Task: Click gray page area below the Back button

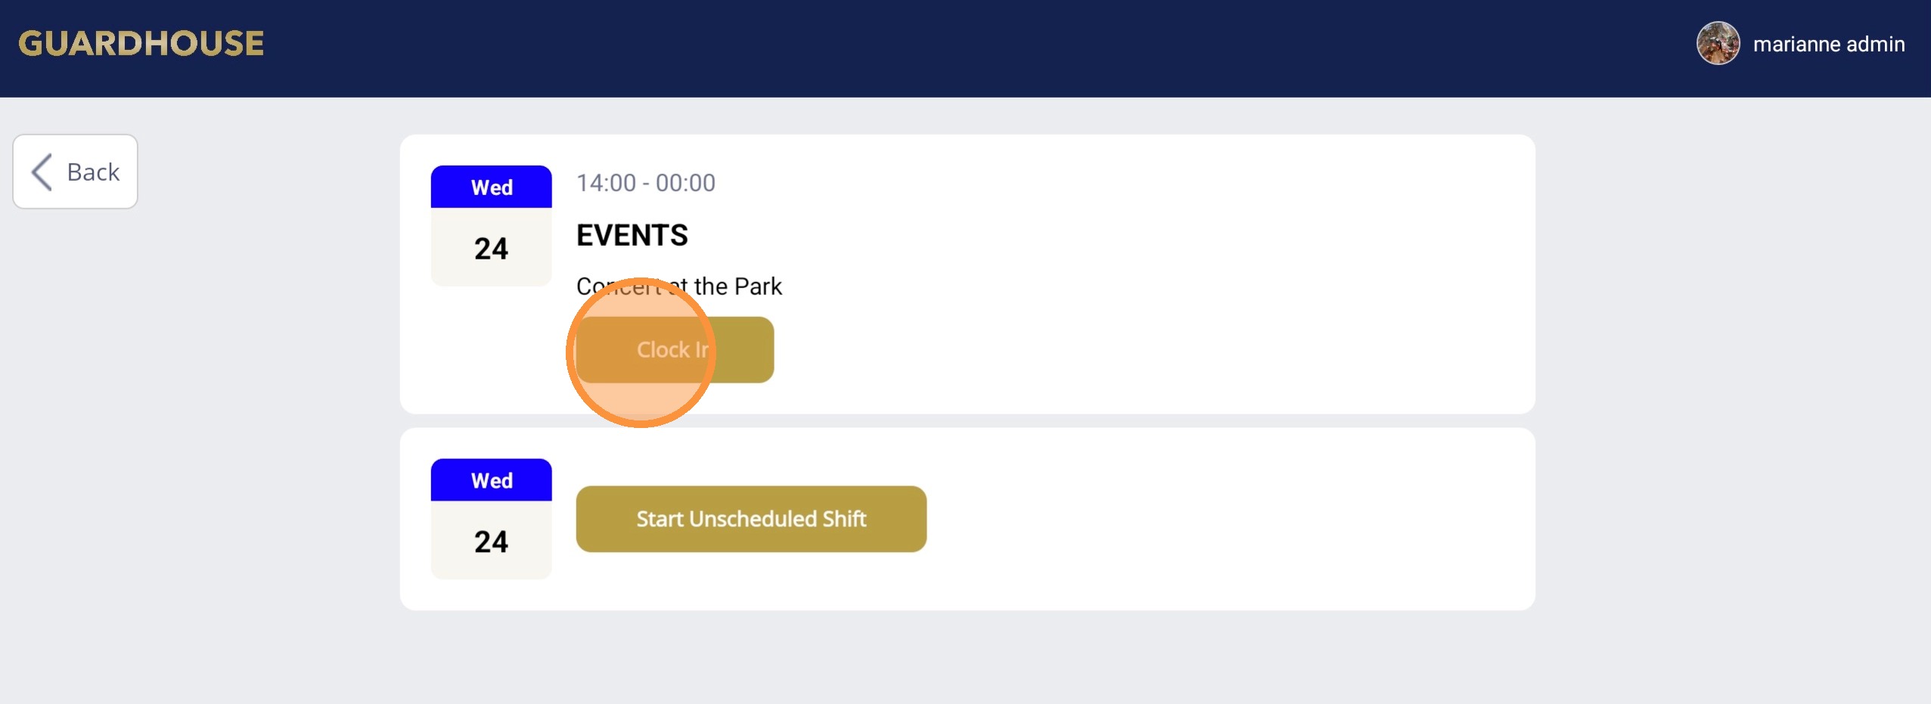Action: (x=76, y=378)
